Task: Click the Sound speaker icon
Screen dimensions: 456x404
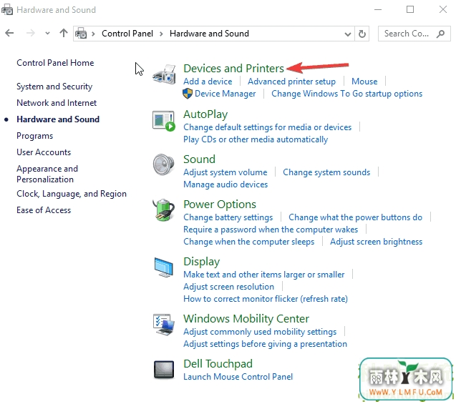Action: pos(164,164)
